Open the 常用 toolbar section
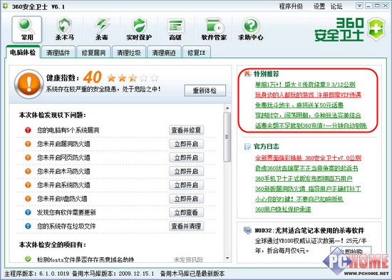This screenshot has width=392, height=280. (27, 29)
